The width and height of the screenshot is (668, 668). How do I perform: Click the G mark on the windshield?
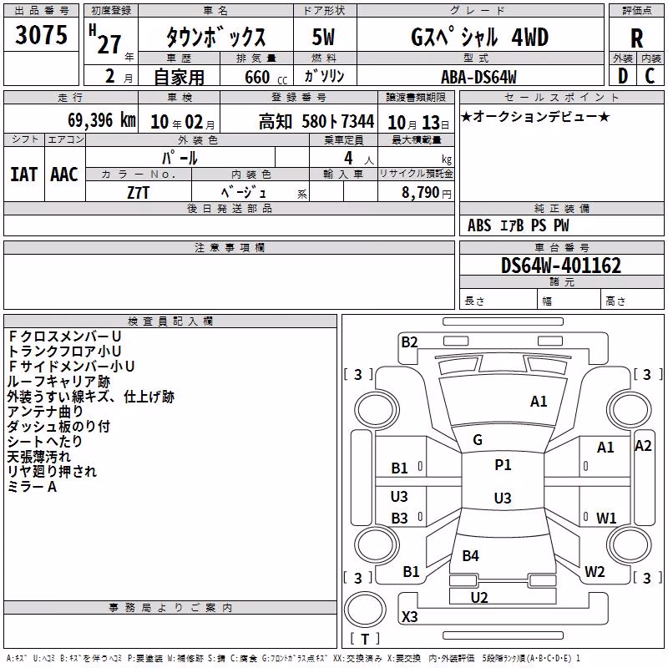(478, 440)
